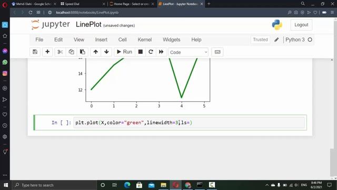Log out with the Logout button

(x=301, y=25)
